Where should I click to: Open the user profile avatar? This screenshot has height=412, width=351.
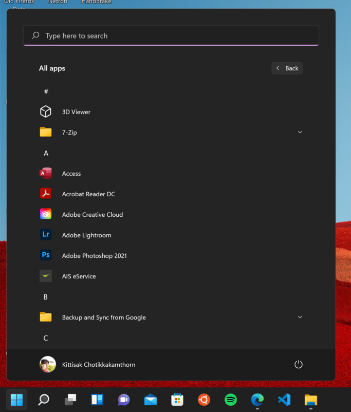click(48, 364)
